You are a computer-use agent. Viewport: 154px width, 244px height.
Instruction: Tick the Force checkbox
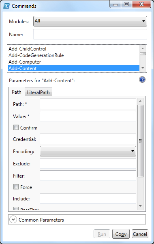coord(16,187)
